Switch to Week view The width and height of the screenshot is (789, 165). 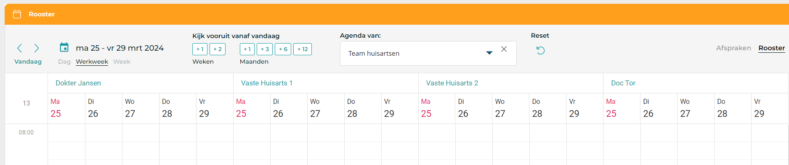point(122,62)
